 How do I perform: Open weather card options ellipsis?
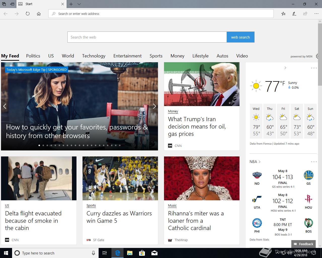314,68
